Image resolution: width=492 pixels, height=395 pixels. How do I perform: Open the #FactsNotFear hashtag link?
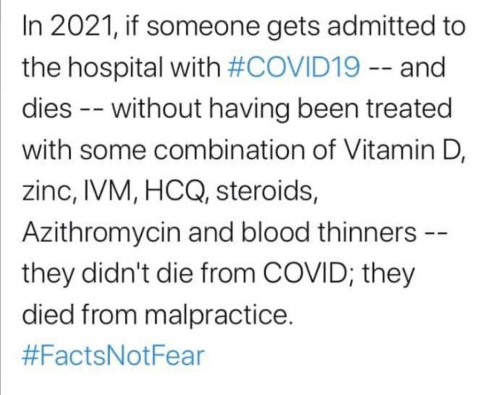(113, 357)
